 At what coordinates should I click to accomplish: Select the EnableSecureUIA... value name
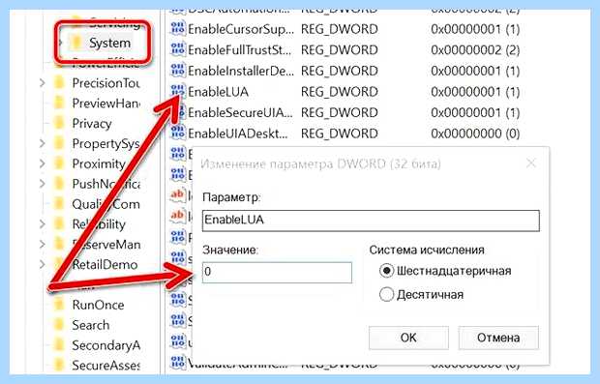pos(240,113)
